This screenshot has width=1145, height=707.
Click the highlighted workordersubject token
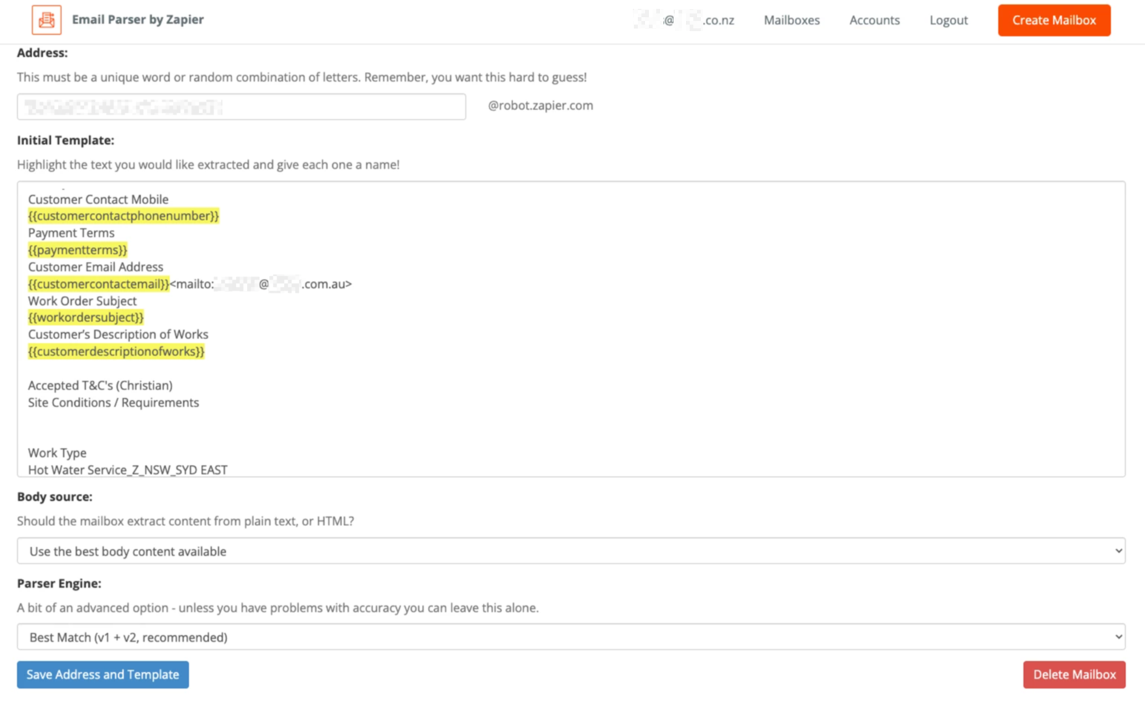tap(86, 318)
